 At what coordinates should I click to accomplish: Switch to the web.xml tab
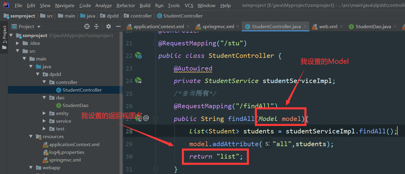(328, 26)
